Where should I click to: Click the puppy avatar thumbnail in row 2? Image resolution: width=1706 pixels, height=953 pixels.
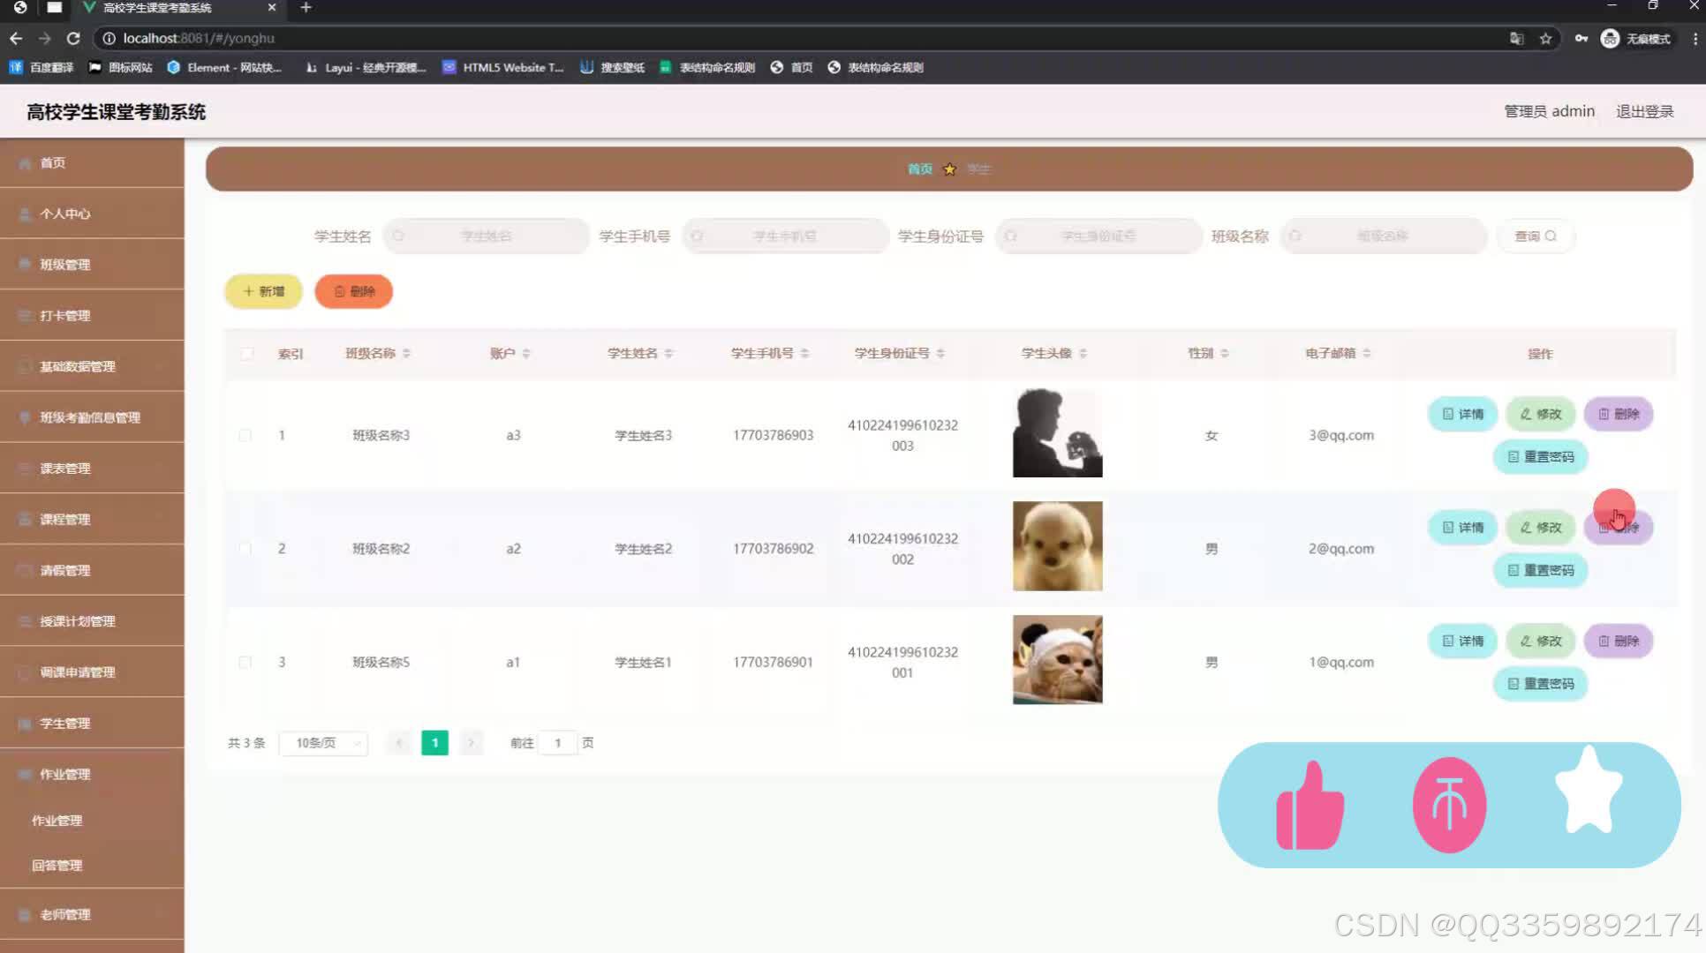pos(1057,546)
